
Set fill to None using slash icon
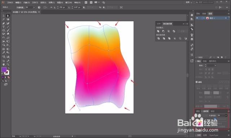pyautogui.click(x=9, y=77)
